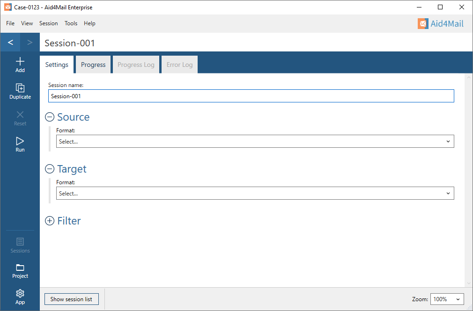
Task: Click the Add session icon
Action: pyautogui.click(x=20, y=64)
